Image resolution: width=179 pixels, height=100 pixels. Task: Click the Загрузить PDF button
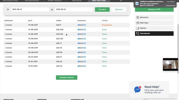[x=154, y=9]
